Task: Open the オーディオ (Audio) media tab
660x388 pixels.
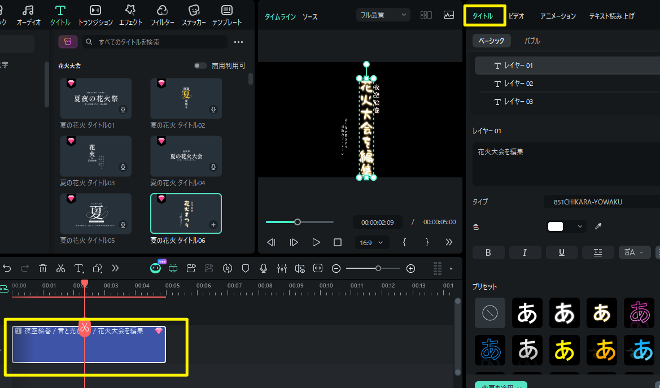Action: (x=28, y=15)
